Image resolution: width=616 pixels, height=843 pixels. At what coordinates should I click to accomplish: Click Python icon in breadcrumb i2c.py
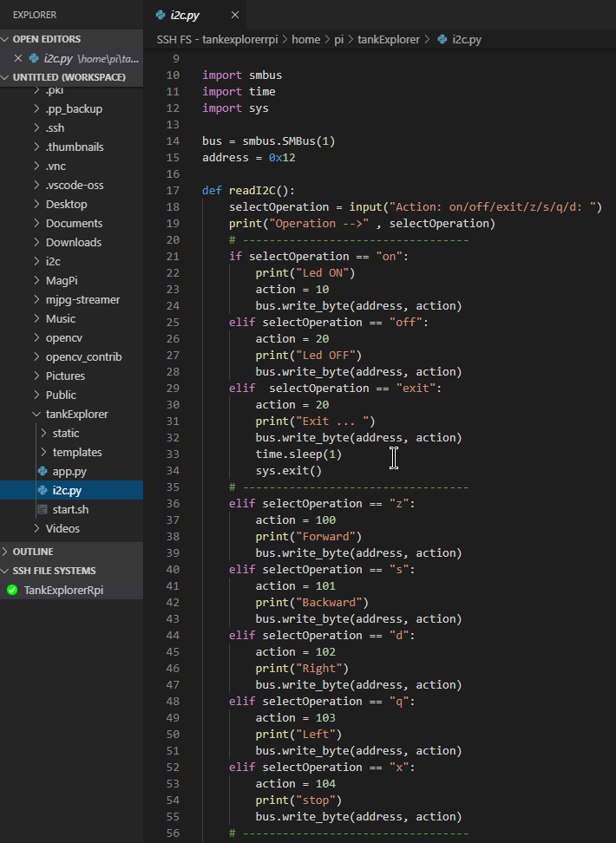442,39
